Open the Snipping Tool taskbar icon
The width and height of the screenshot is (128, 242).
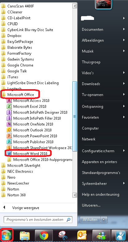pos(63,236)
